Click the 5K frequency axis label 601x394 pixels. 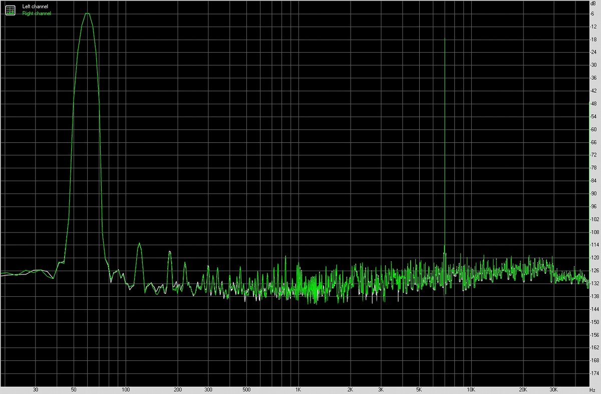pyautogui.click(x=419, y=389)
